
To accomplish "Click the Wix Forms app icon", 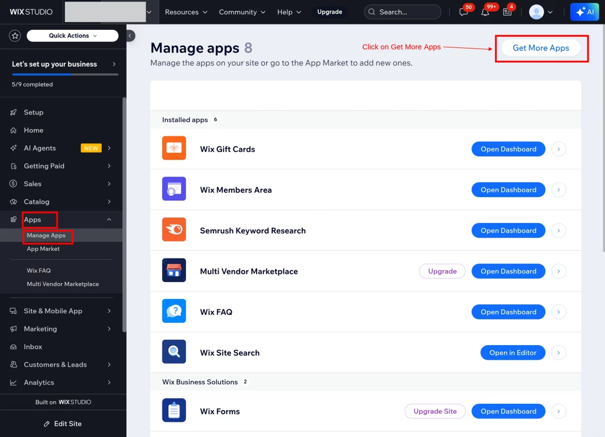I will point(174,410).
